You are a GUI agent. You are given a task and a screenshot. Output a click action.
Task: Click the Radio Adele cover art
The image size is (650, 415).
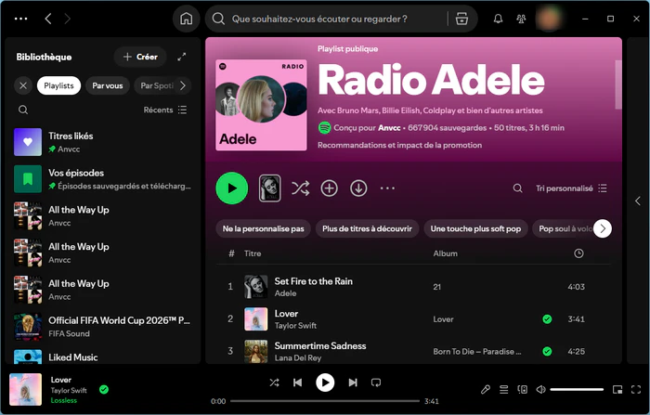point(261,105)
